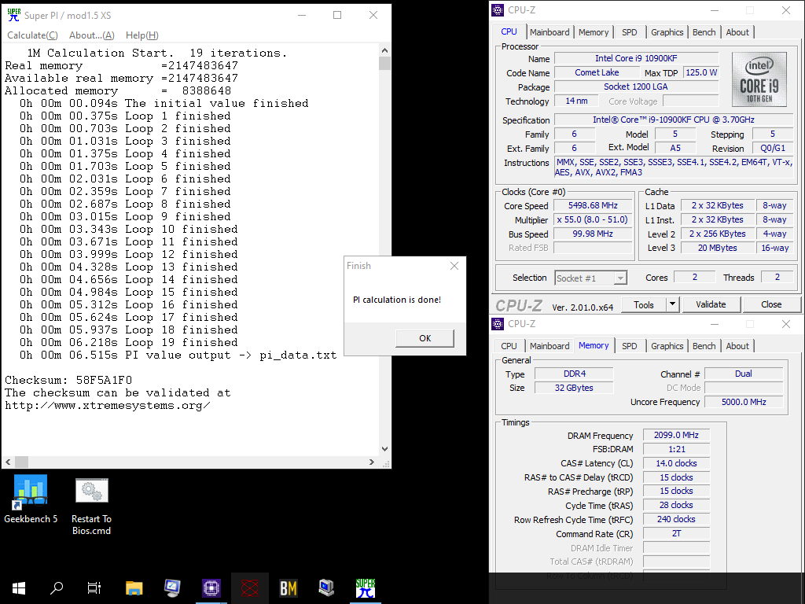Open About tab in lower CPU-Z
The height and width of the screenshot is (604, 805).
pyautogui.click(x=737, y=346)
